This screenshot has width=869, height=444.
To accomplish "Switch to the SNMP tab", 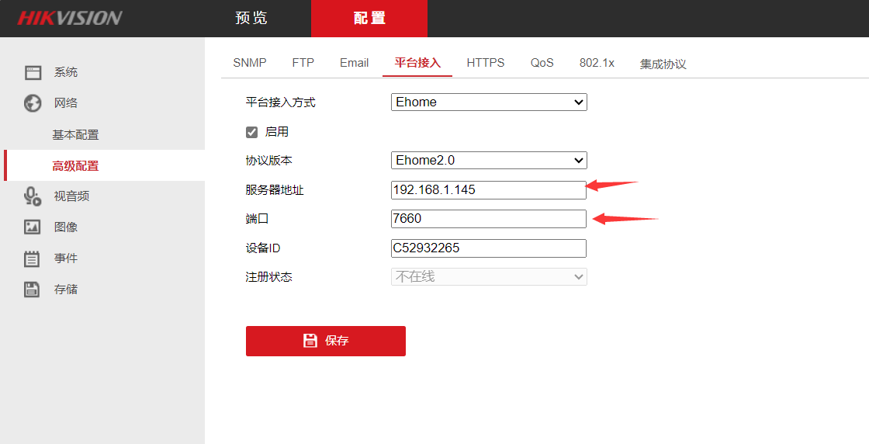I will tap(249, 63).
